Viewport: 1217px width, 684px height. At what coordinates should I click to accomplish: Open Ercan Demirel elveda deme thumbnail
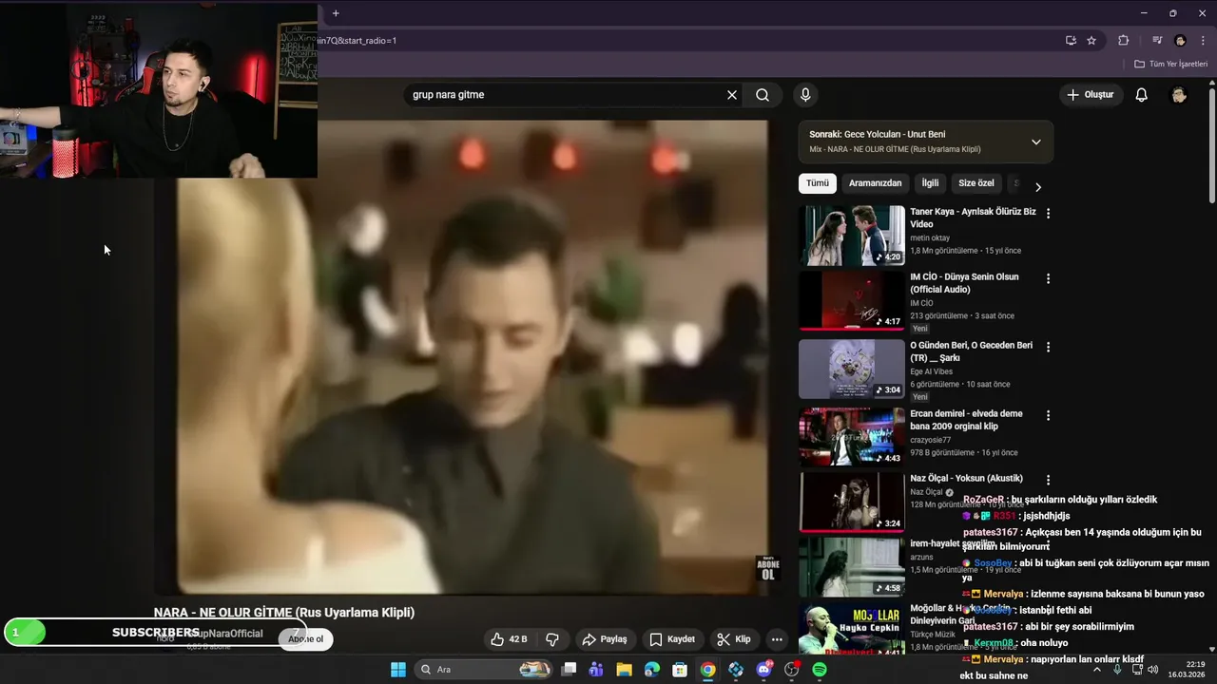coord(852,437)
